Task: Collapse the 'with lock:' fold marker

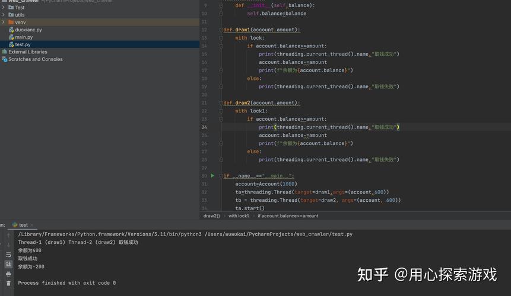Action: click(x=221, y=38)
